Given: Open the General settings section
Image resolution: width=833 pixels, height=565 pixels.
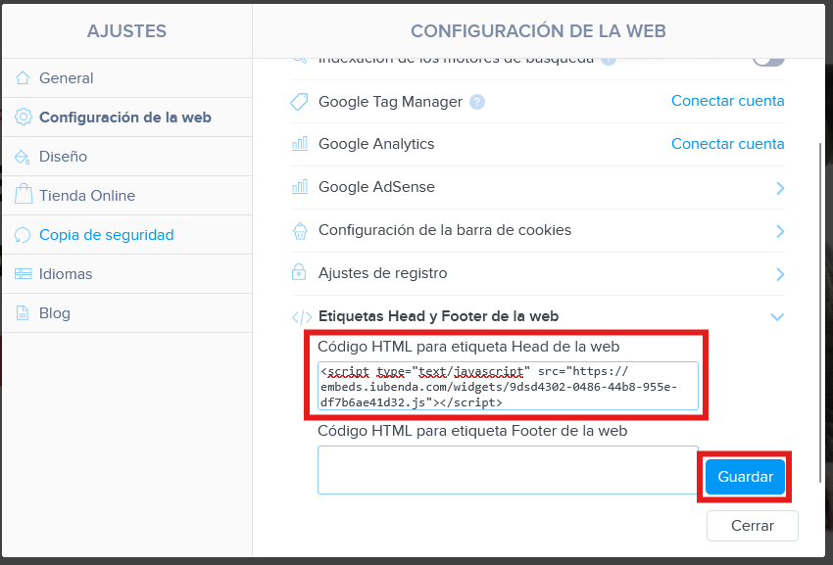Looking at the screenshot, I should [127, 78].
